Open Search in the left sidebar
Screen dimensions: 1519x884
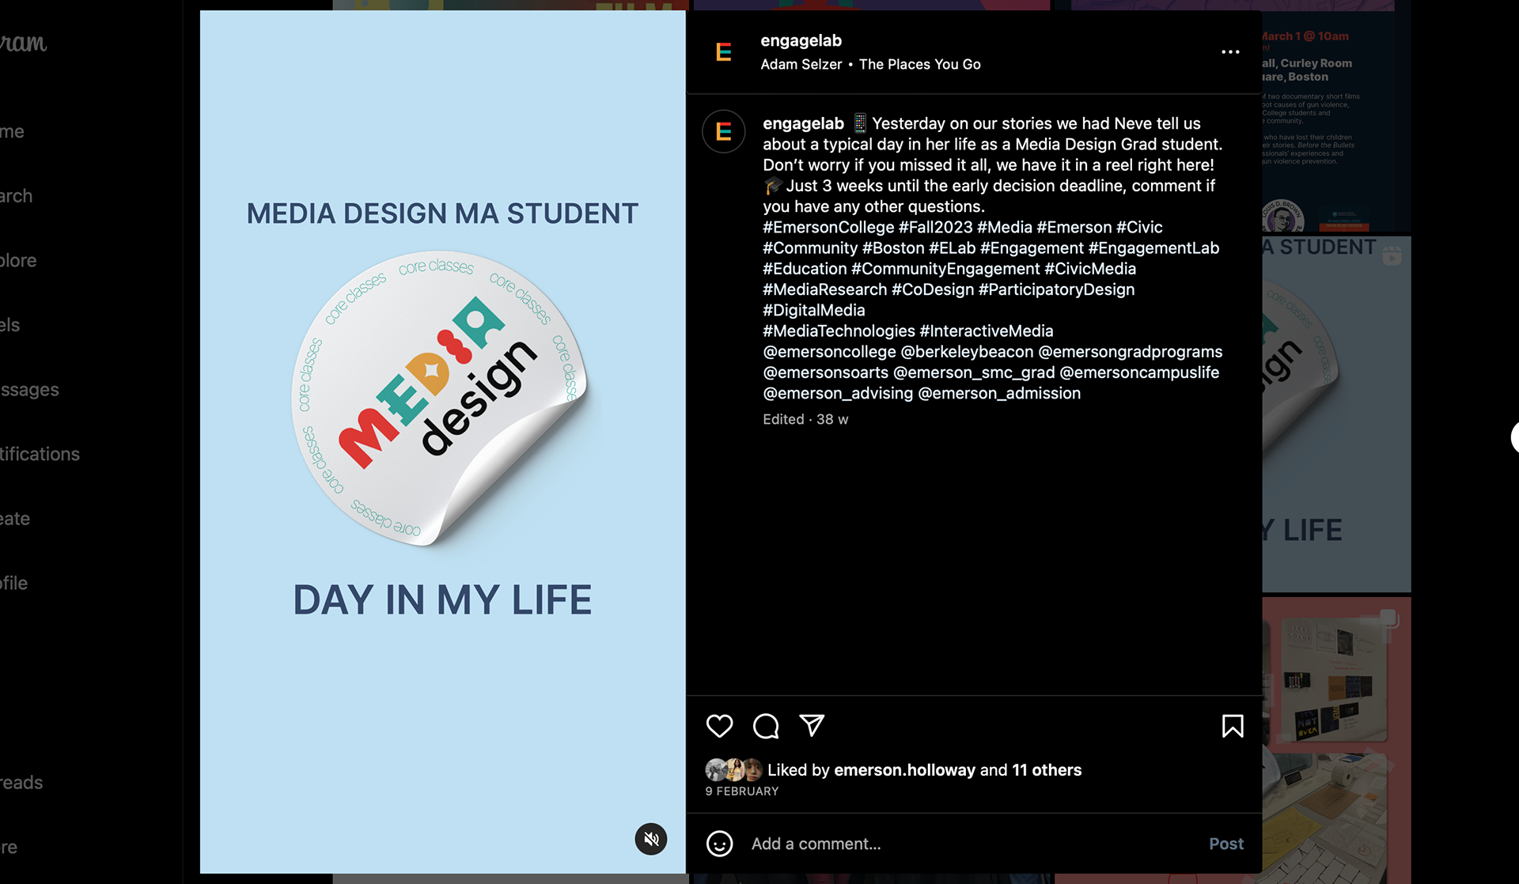coord(16,196)
